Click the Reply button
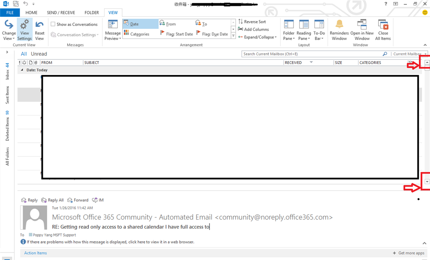 (x=29, y=200)
